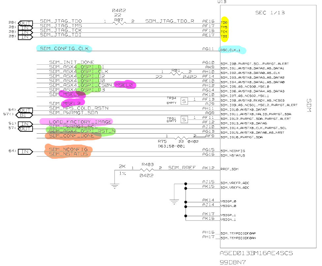The height and width of the screenshot is (266, 322).
Task: Select the SDM_JTAG_TCK net label
Action: coord(61,30)
